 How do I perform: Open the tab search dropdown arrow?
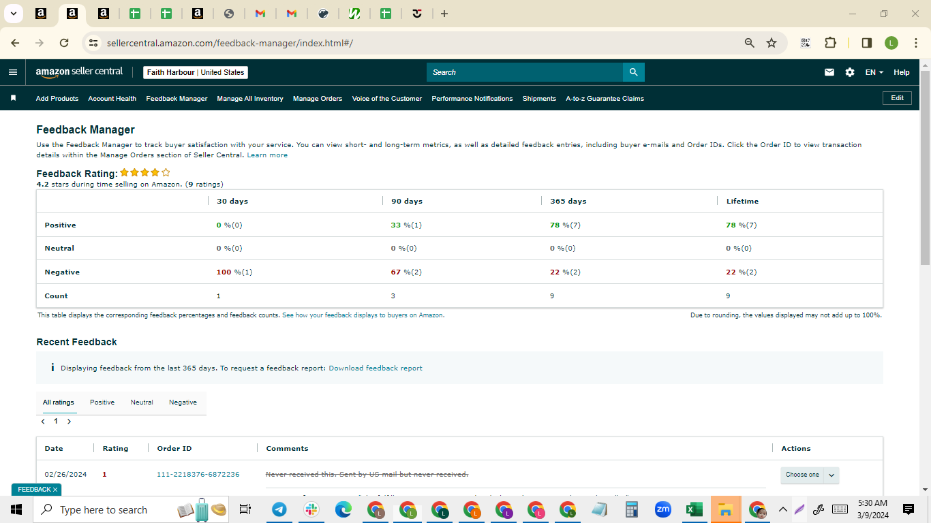[13, 14]
